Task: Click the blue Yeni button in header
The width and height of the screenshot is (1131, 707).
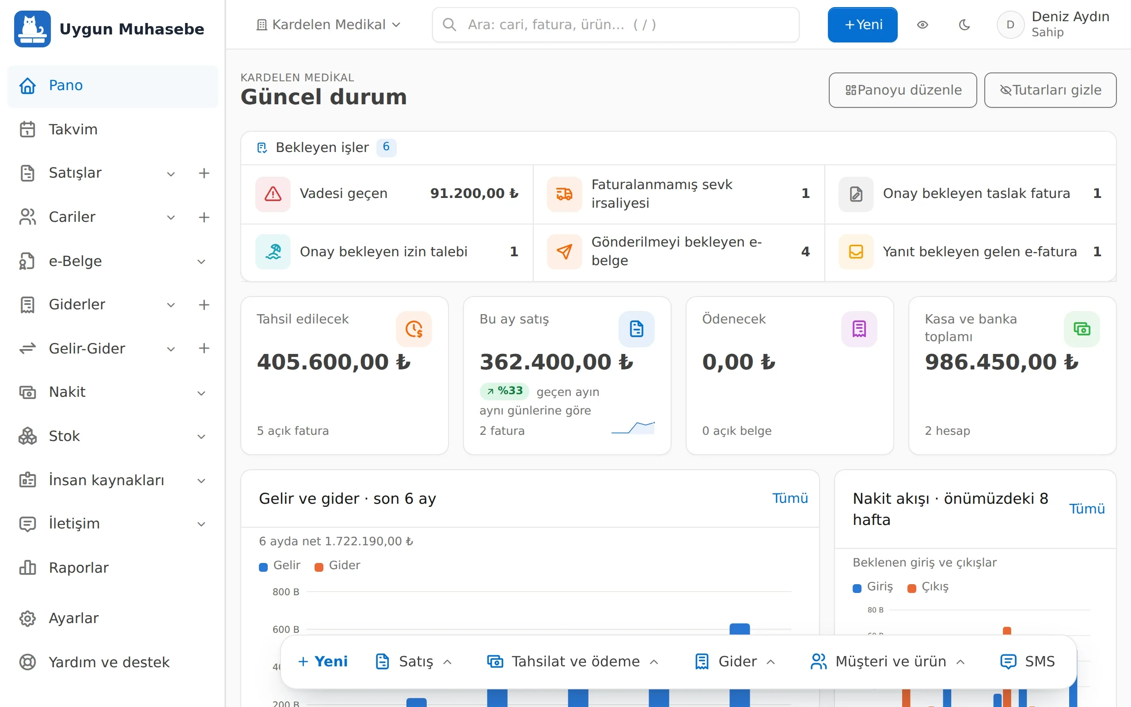Action: [x=862, y=25]
